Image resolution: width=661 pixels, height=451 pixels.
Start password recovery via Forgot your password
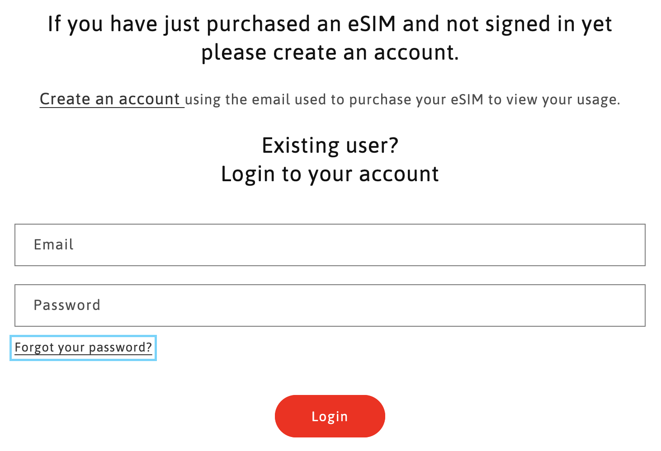(83, 348)
